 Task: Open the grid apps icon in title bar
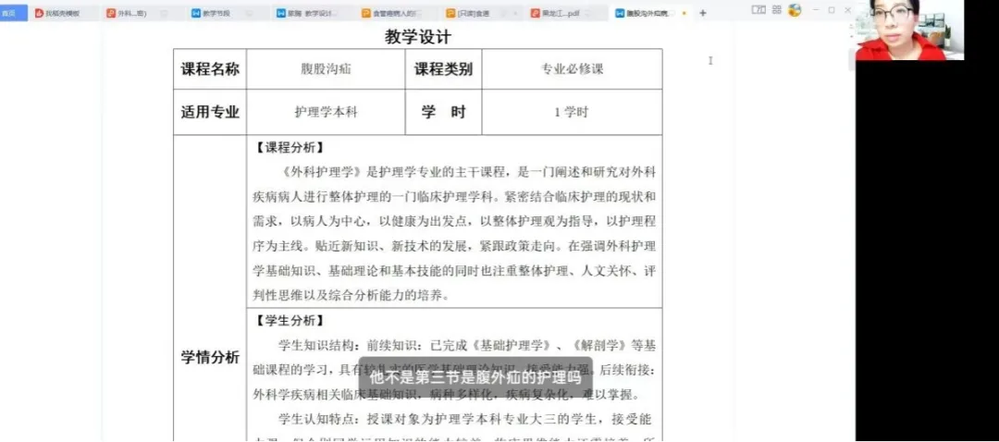[x=777, y=10]
